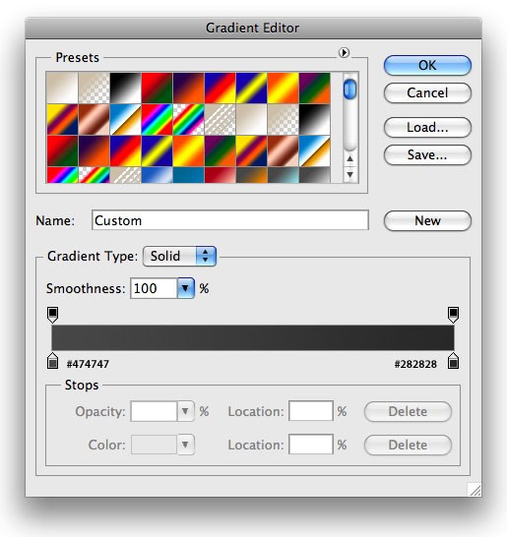The image size is (507, 537).
Task: Choose the third-row red-to-green preset
Action: point(62,150)
